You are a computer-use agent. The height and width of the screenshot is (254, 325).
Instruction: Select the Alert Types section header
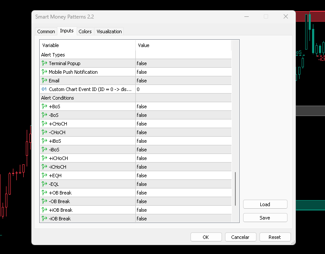coord(53,55)
